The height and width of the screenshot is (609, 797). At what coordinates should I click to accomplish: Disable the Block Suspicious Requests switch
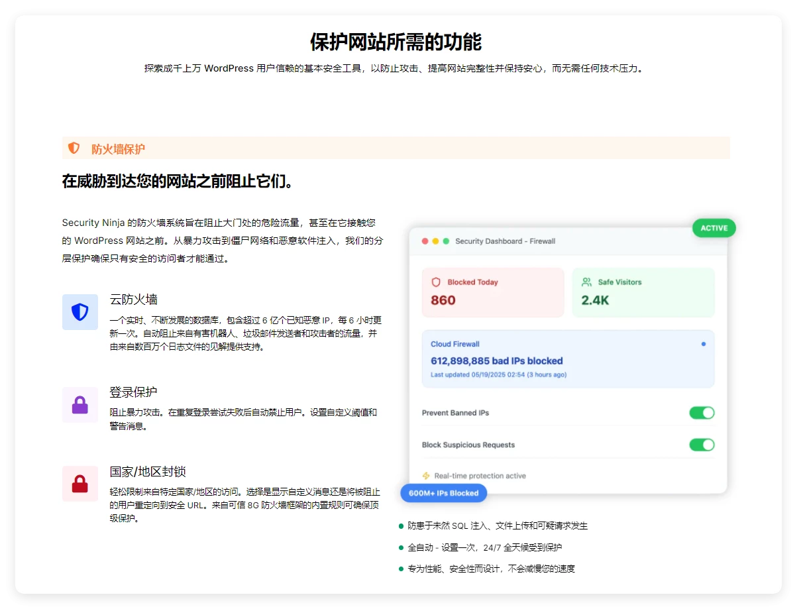click(x=702, y=445)
